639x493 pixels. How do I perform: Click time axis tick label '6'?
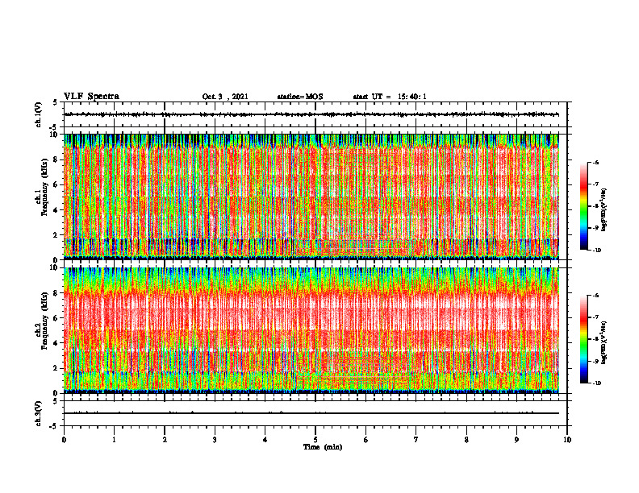366,440
